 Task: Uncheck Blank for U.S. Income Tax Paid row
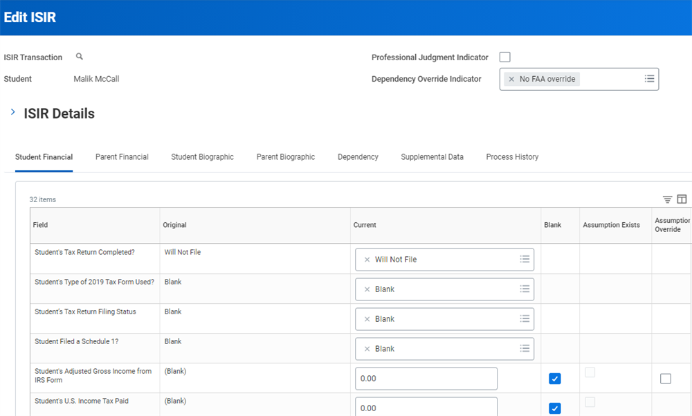point(555,408)
